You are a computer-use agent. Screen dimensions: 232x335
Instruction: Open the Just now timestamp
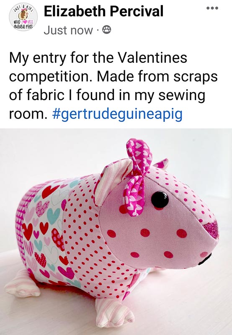pos(68,30)
